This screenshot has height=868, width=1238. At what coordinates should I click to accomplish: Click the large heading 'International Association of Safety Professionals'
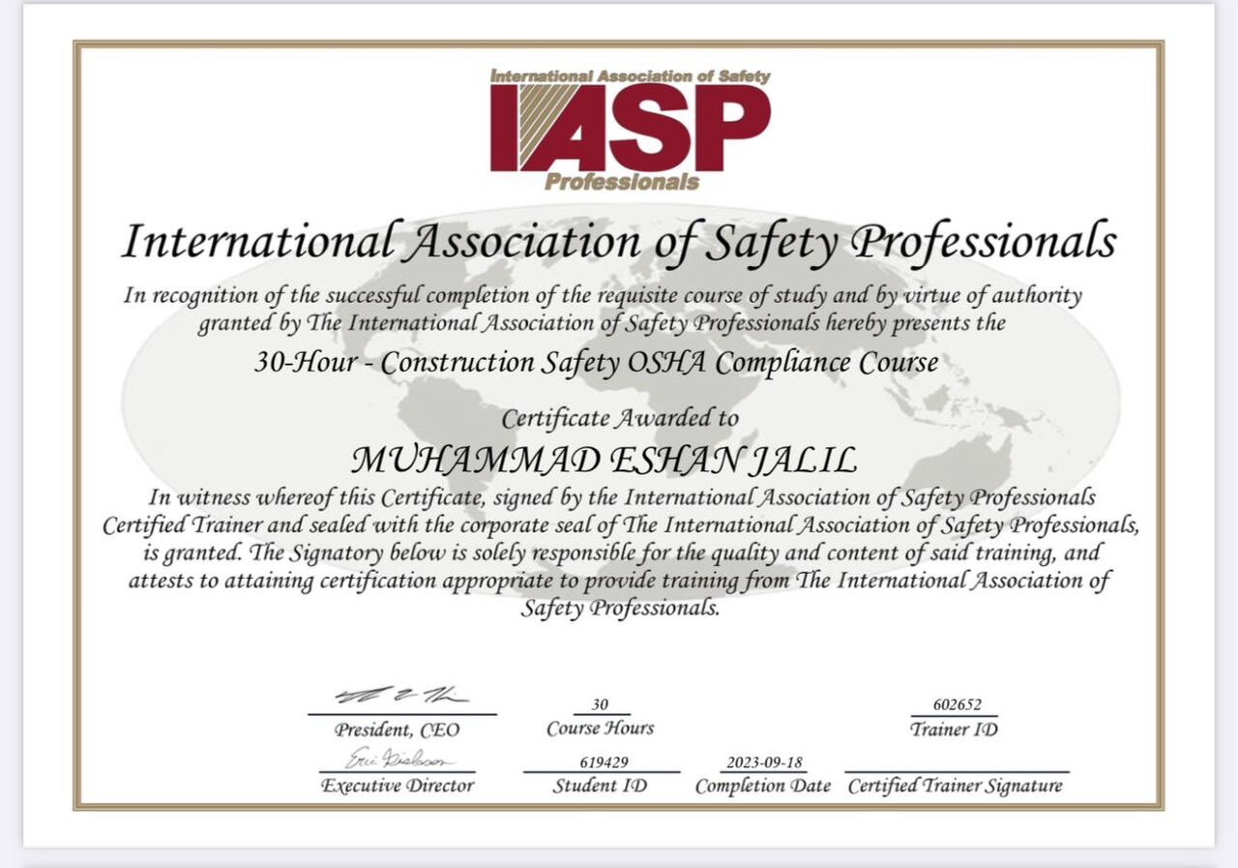[619, 242]
